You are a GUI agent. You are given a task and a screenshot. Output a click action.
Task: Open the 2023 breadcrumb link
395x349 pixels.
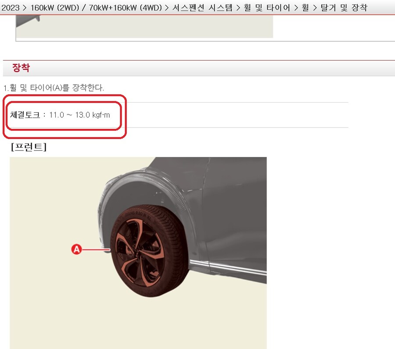pyautogui.click(x=10, y=7)
